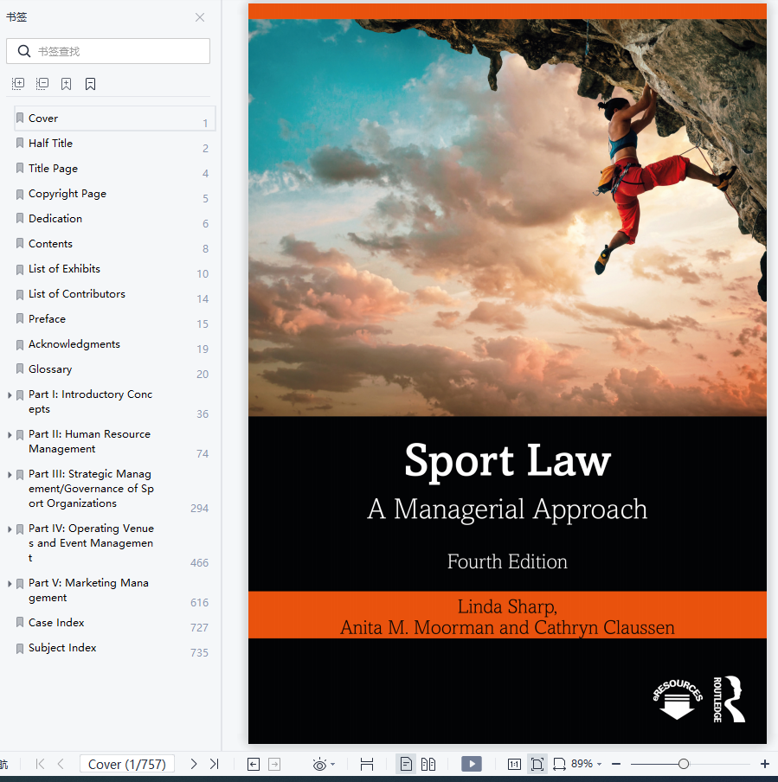Open Part I: Introductory Concepts bookmark
This screenshot has height=782, width=778.
point(90,401)
